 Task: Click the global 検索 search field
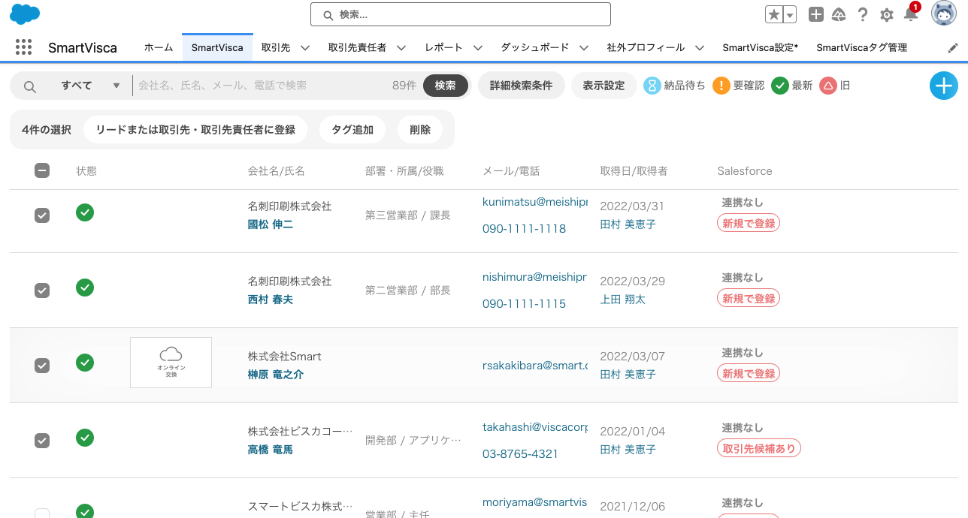point(461,14)
